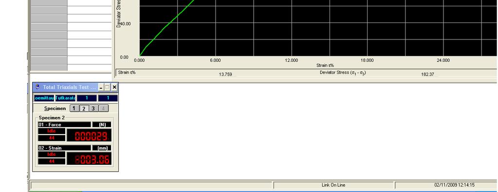The height and width of the screenshot is (192, 498).
Task: Click the Force digital readout 000029
Action: [x=89, y=135]
